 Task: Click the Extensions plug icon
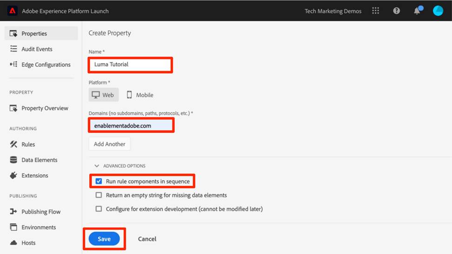pyautogui.click(x=13, y=176)
